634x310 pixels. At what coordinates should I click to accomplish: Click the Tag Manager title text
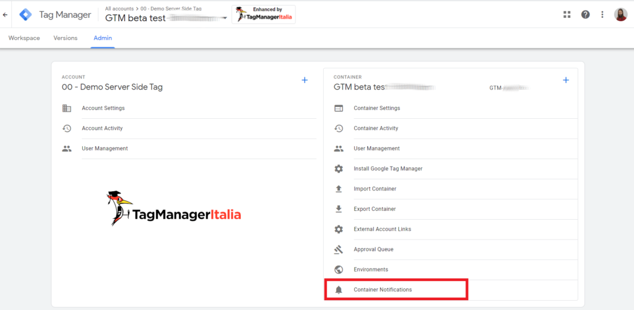(x=65, y=15)
